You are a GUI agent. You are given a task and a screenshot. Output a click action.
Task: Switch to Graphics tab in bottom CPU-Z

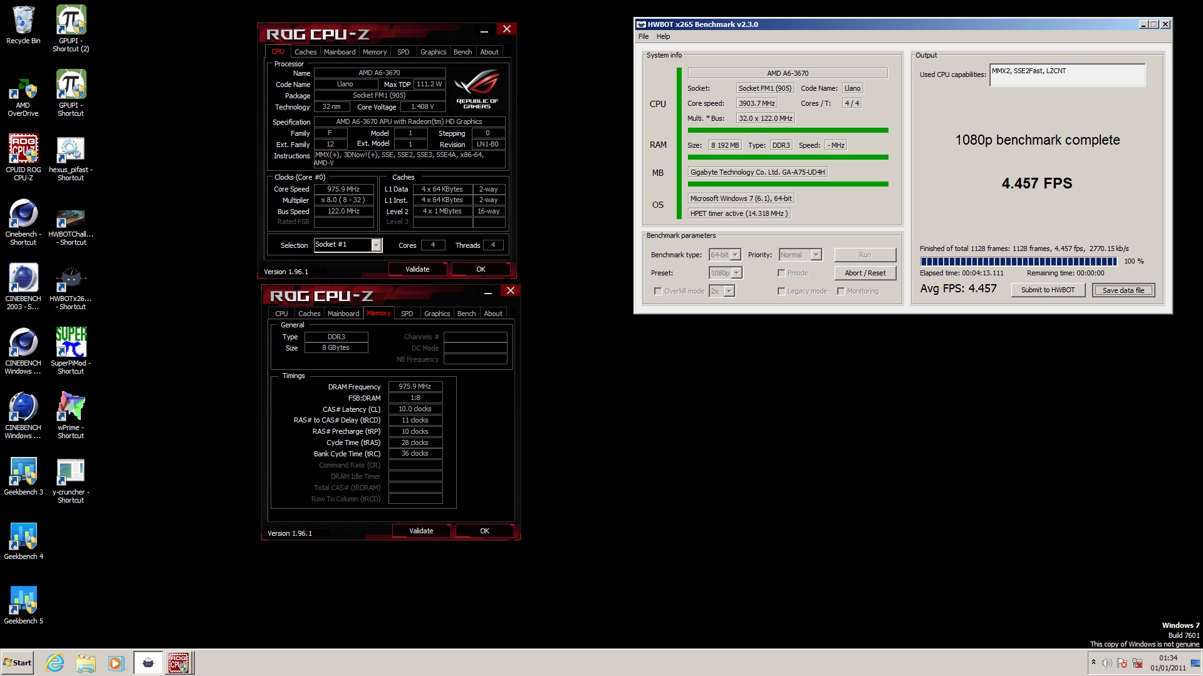pyautogui.click(x=437, y=314)
